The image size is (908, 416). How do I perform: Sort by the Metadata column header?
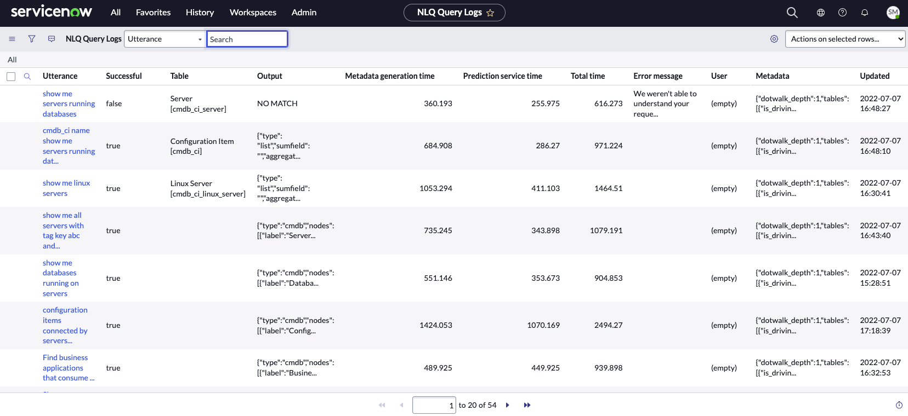coord(773,76)
